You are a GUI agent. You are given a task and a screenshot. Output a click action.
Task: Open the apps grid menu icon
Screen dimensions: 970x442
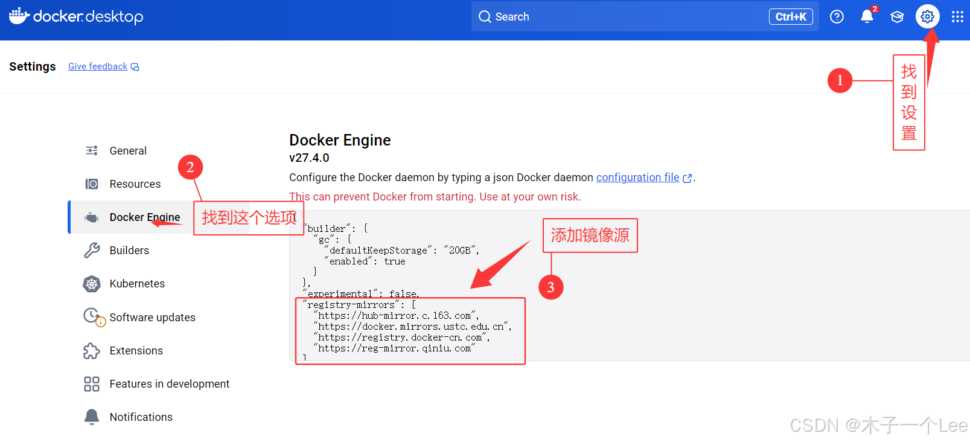click(x=957, y=17)
